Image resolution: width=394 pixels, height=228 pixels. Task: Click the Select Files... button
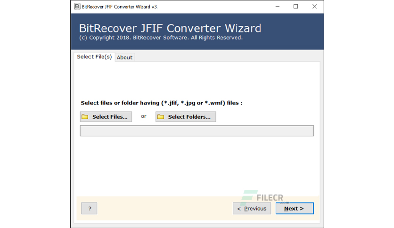tap(106, 117)
